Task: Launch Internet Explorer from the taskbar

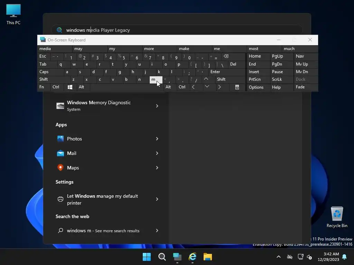Action: pyautogui.click(x=192, y=257)
